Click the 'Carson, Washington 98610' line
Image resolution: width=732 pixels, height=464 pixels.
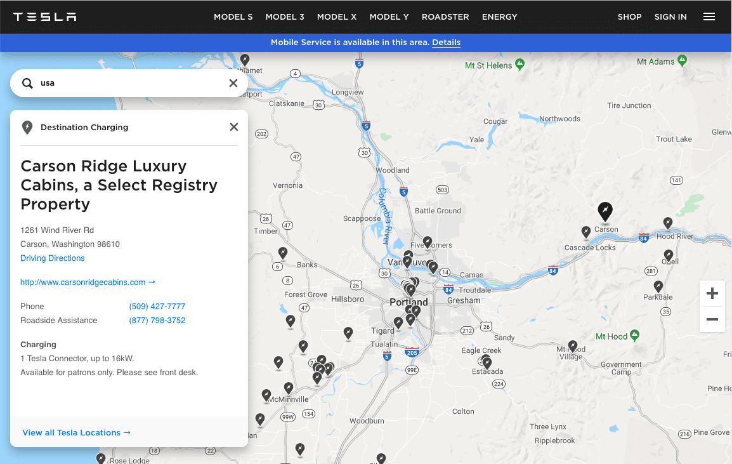tap(70, 244)
